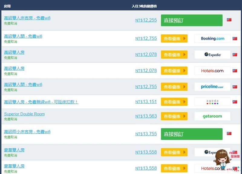Click the 查看優惠 button in the Booking.com row
The image size is (242, 174).
pyautogui.click(x=174, y=39)
